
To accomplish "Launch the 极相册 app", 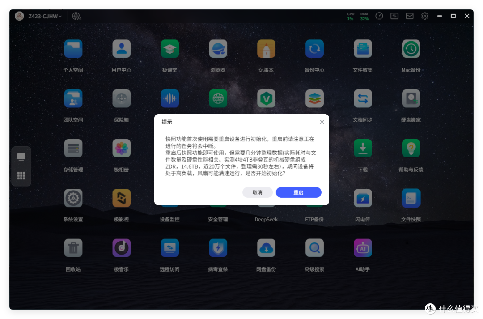I will click(121, 148).
